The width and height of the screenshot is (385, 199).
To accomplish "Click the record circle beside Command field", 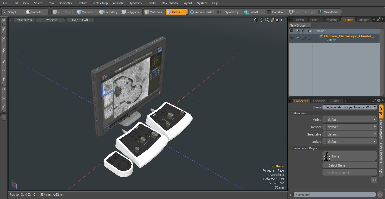I will pyautogui.click(x=380, y=195).
